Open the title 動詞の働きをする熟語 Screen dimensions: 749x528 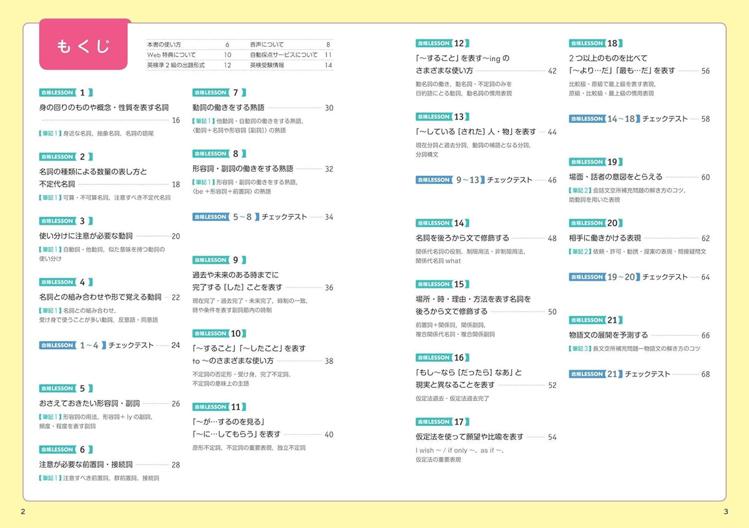(228, 108)
